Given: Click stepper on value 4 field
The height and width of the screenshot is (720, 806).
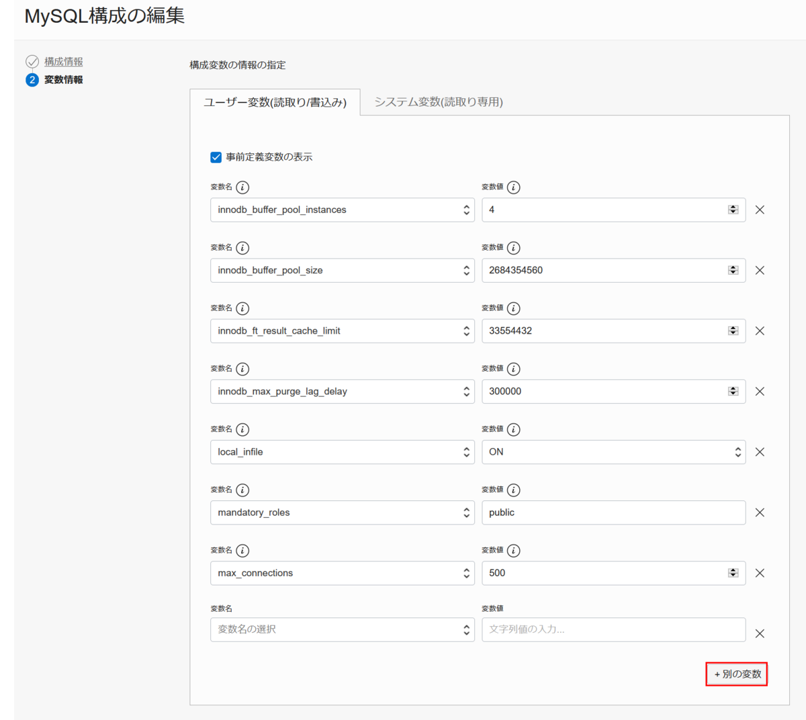Looking at the screenshot, I should pyautogui.click(x=733, y=210).
